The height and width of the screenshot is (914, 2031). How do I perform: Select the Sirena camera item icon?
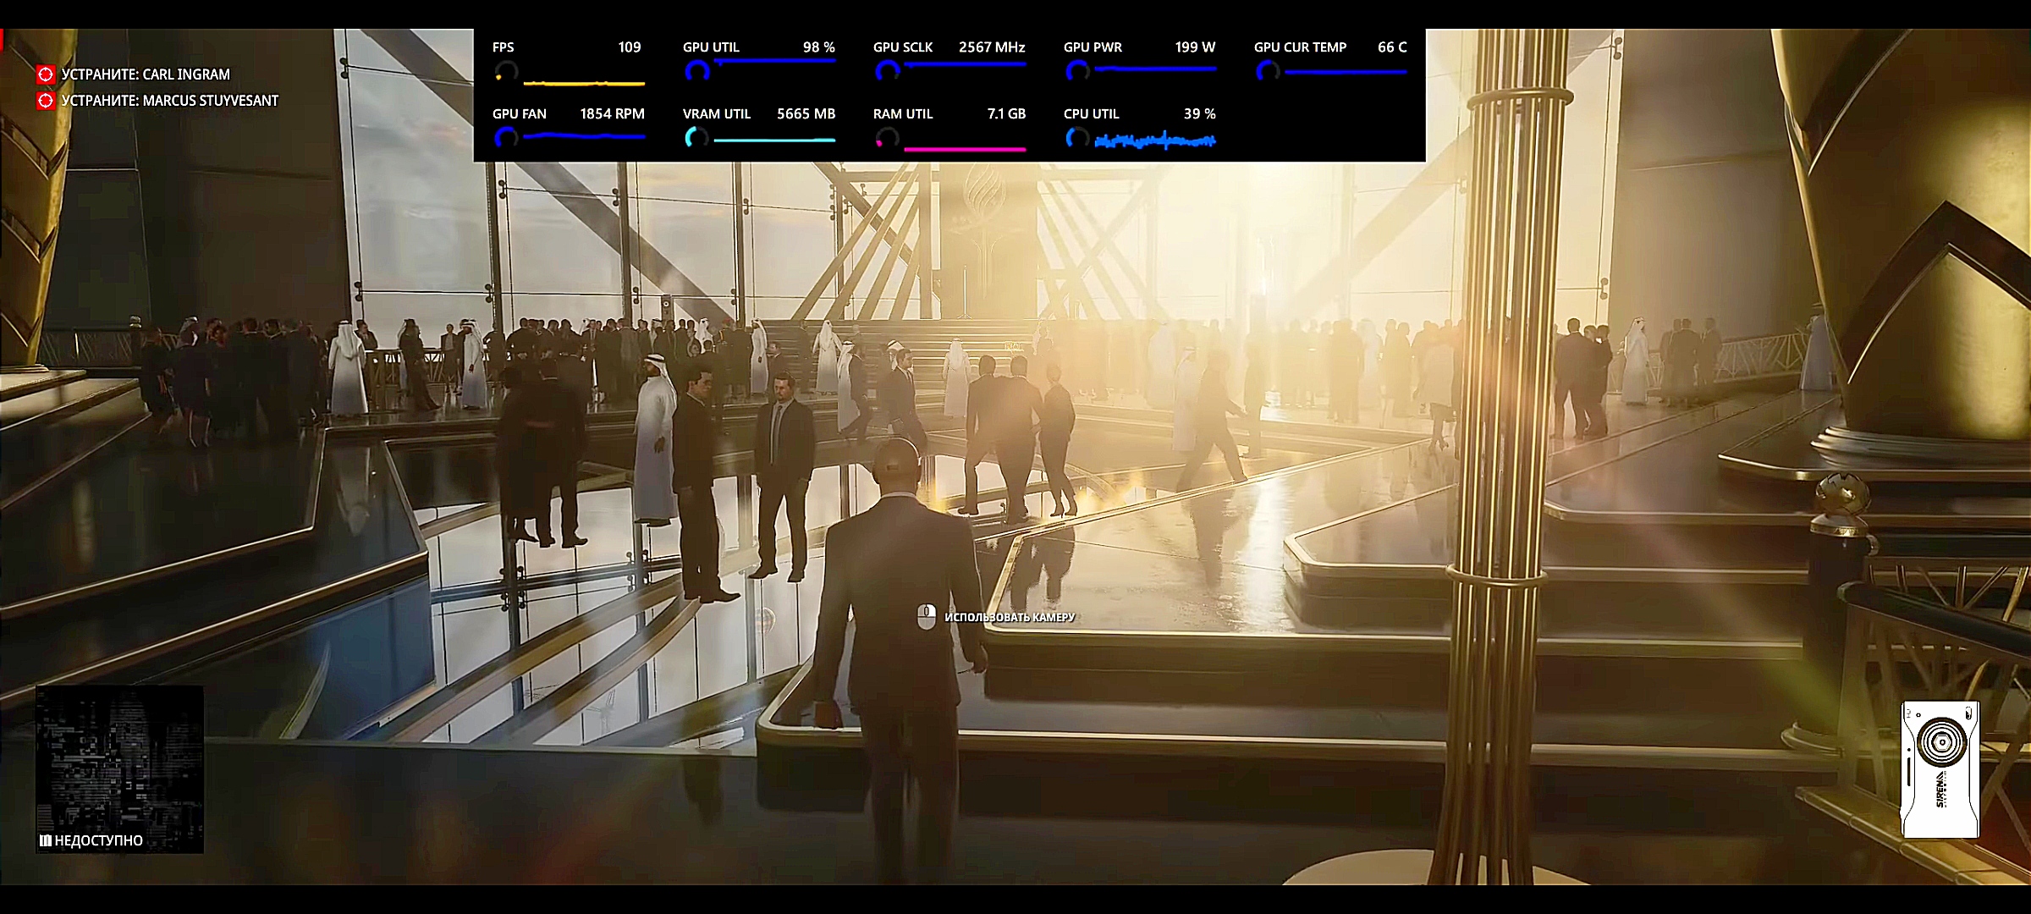[x=1940, y=769]
